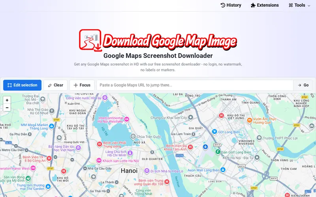This screenshot has width=316, height=197.
Task: Click the THẠCH CẦU label
Action: 193,176
